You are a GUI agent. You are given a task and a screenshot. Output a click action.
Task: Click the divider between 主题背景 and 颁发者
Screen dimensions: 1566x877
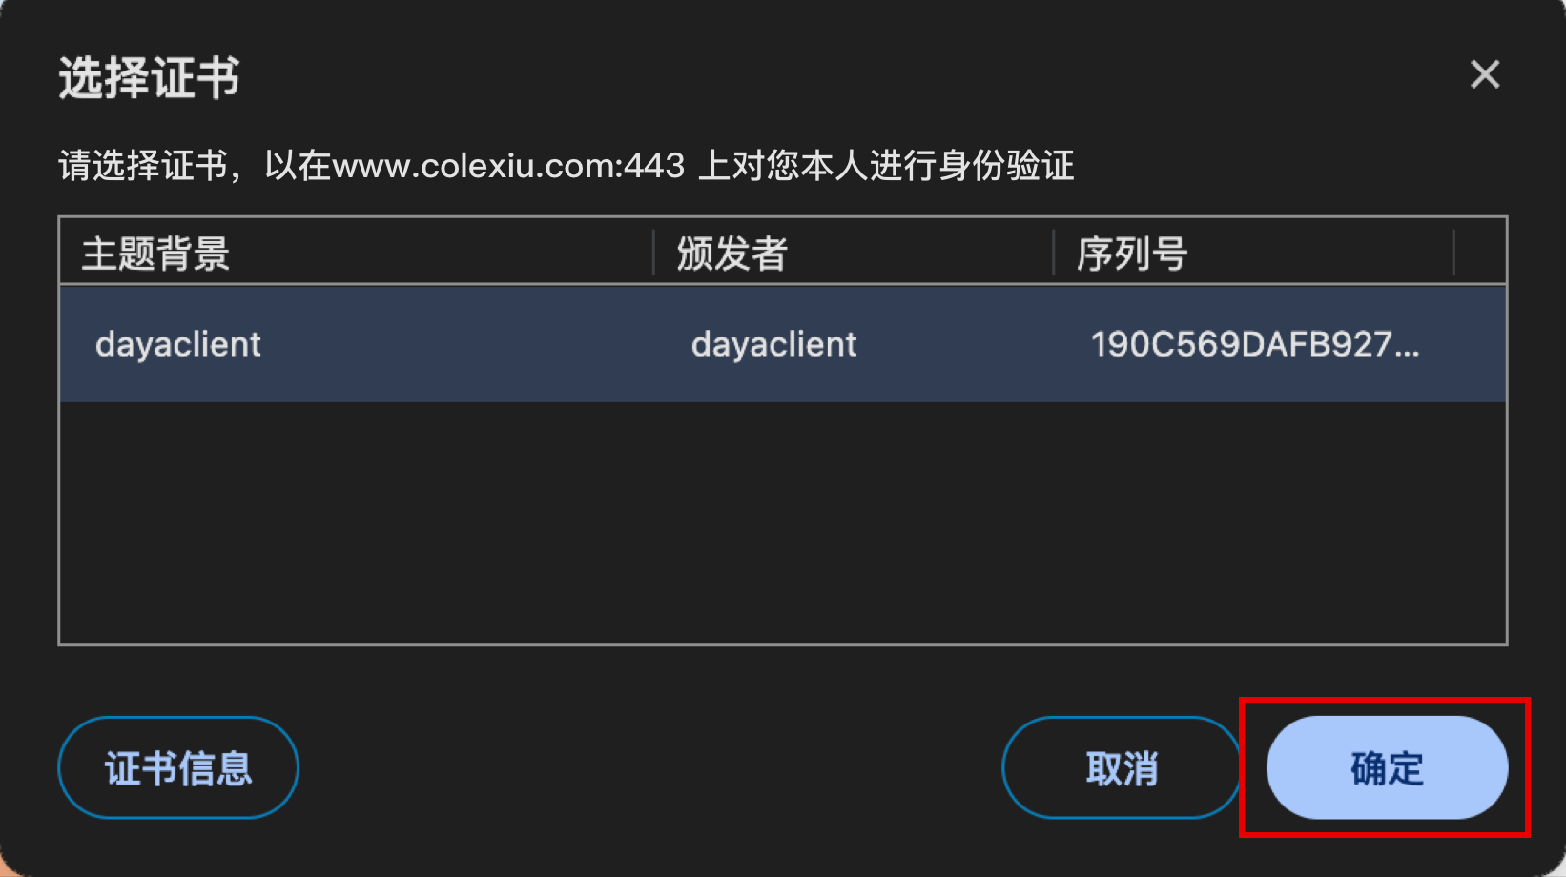point(654,253)
